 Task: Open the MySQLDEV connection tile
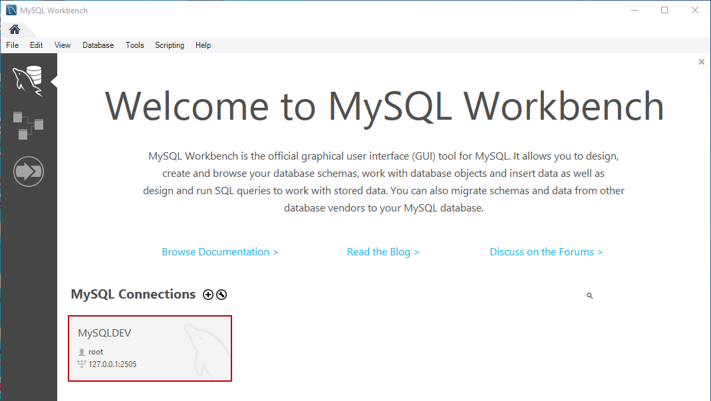pyautogui.click(x=150, y=348)
